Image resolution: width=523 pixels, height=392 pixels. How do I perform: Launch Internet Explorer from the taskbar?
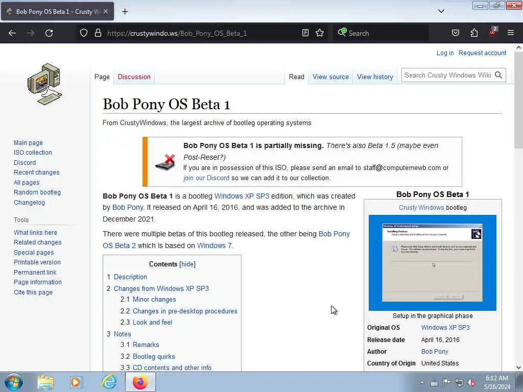click(x=109, y=382)
